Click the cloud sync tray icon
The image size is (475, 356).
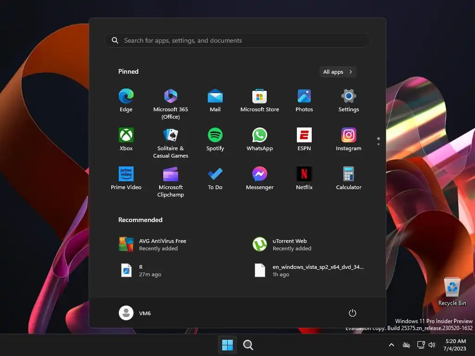[x=406, y=345]
